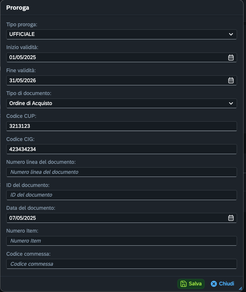Focus the Codice commessa input field

[121, 264]
